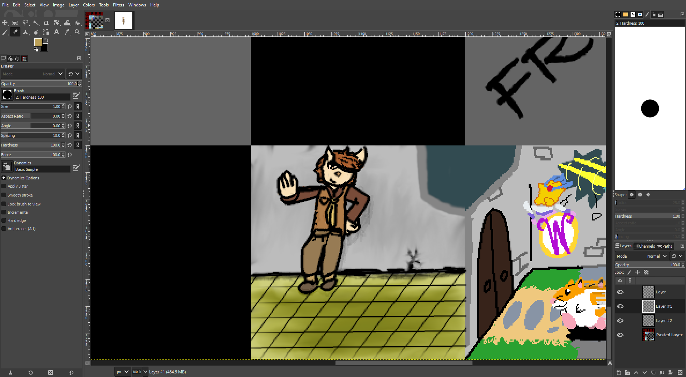Open the File menu
686x377 pixels.
coord(5,5)
